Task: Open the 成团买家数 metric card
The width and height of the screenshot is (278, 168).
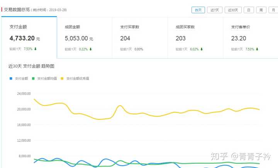Action: pos(195,37)
